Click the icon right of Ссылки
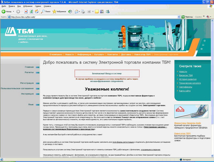Image resolution: width=214 pixels, height=162 pixels. (x=208, y=17)
